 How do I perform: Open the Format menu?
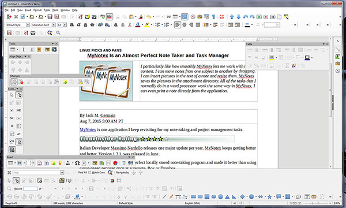pos(37,10)
